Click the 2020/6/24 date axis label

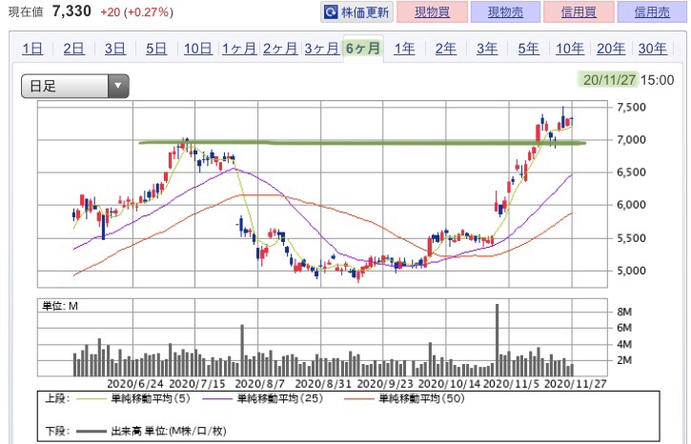point(134,384)
